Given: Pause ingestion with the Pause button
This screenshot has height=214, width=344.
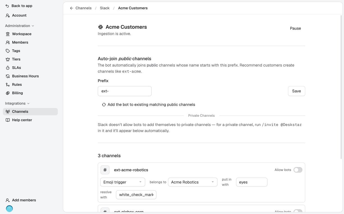Looking at the screenshot, I should [x=295, y=28].
